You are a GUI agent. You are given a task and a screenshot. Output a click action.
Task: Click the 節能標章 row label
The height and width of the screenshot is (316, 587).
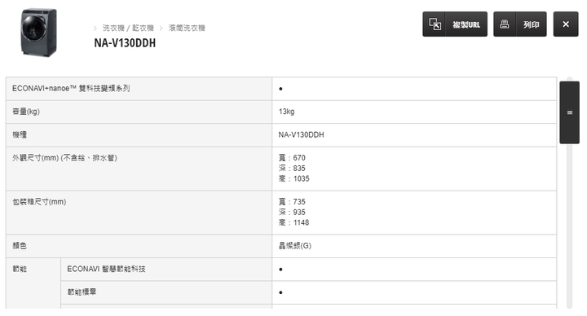[x=82, y=292]
